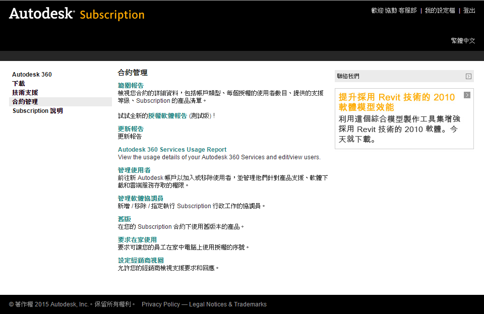Viewport: 484px width, 314px height.
Task: Click the Autodesk Subscription logo
Action: (x=77, y=14)
